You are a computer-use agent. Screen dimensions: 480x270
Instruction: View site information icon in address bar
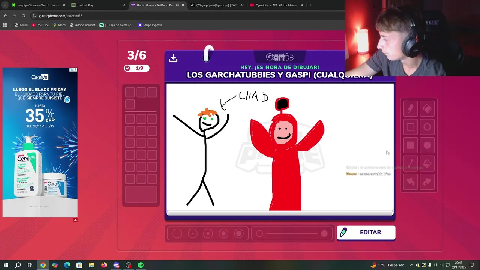pos(34,16)
